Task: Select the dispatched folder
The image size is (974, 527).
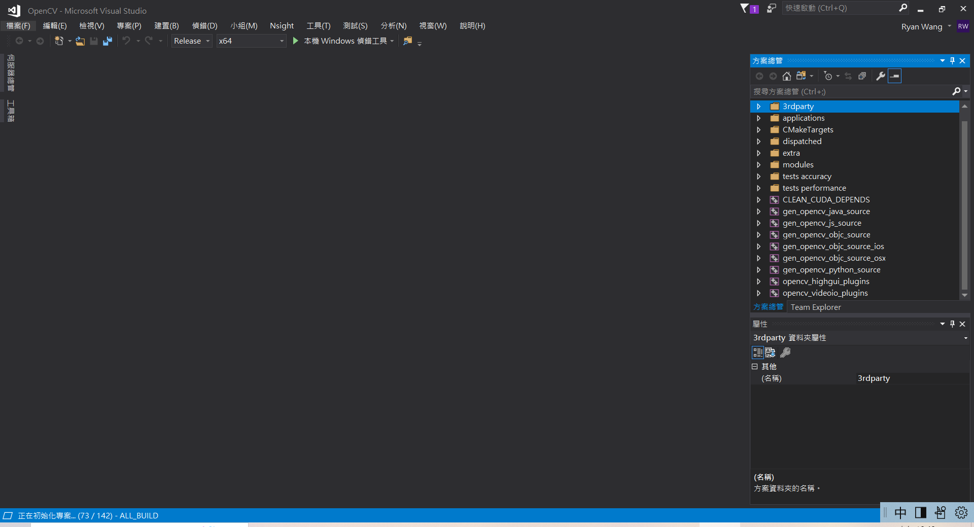Action: 802,142
